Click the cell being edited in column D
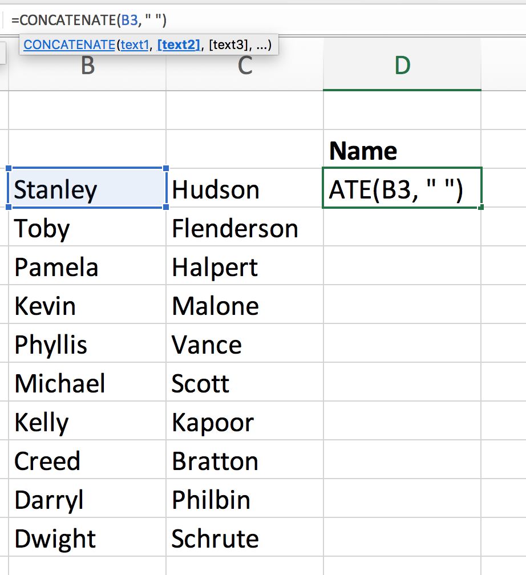The image size is (526, 575). click(402, 189)
